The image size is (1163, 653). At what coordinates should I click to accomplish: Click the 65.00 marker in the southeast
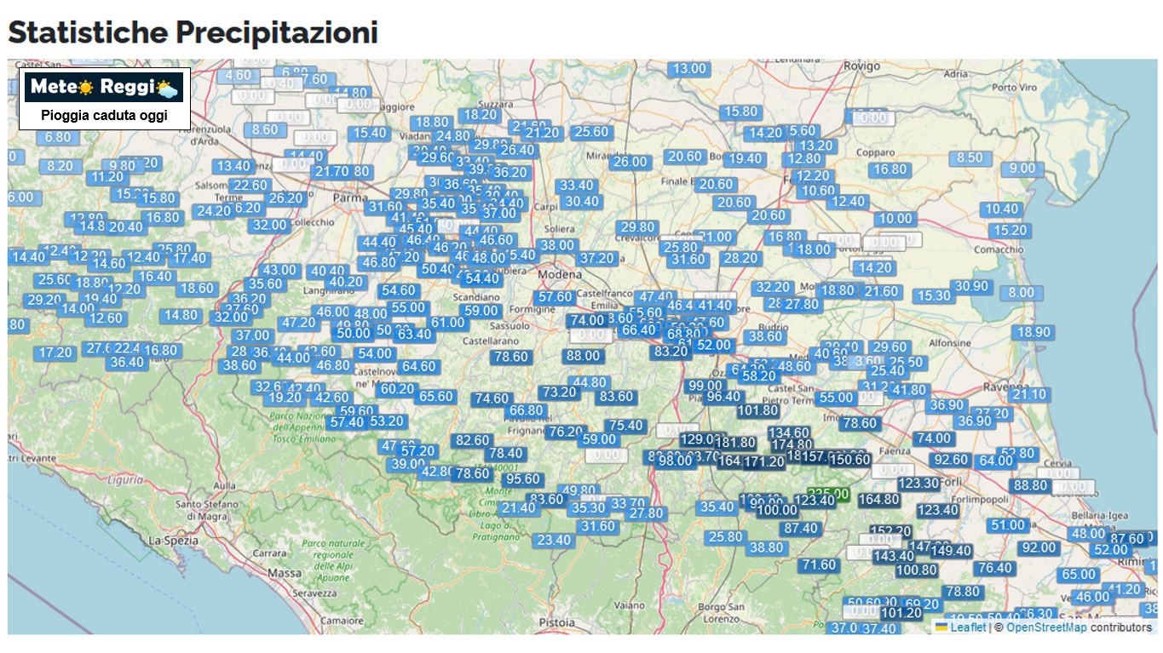pyautogui.click(x=1078, y=575)
